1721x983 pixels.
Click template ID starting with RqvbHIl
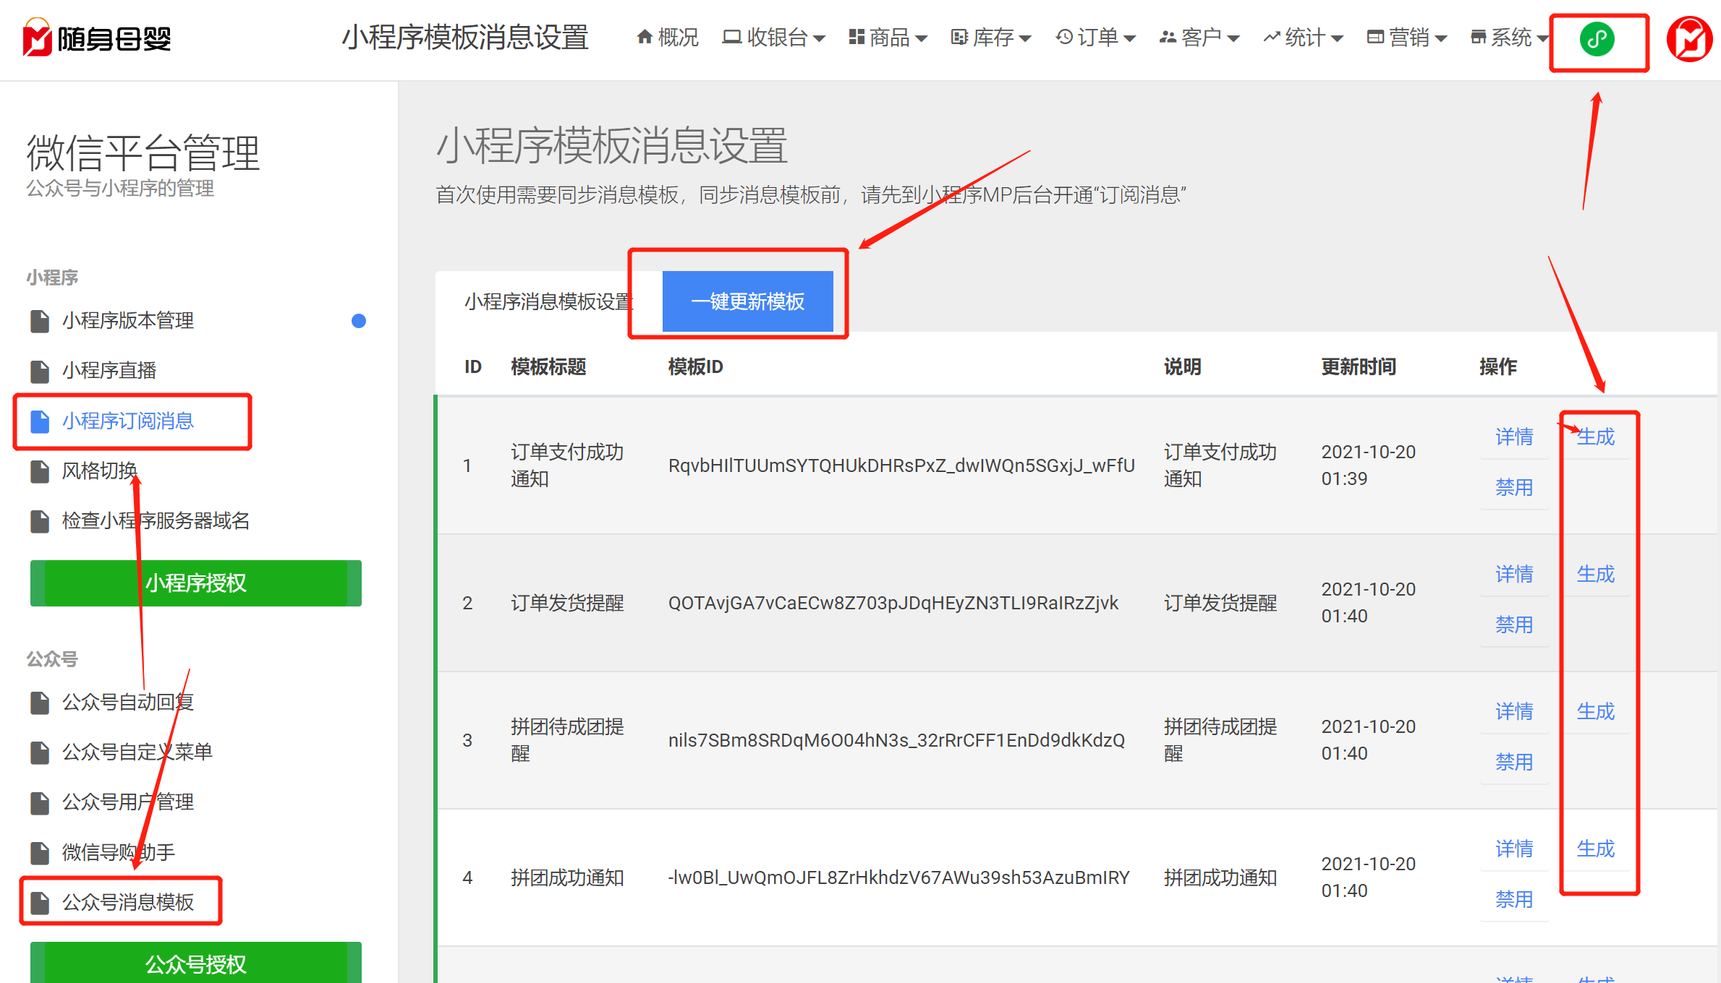coord(901,465)
